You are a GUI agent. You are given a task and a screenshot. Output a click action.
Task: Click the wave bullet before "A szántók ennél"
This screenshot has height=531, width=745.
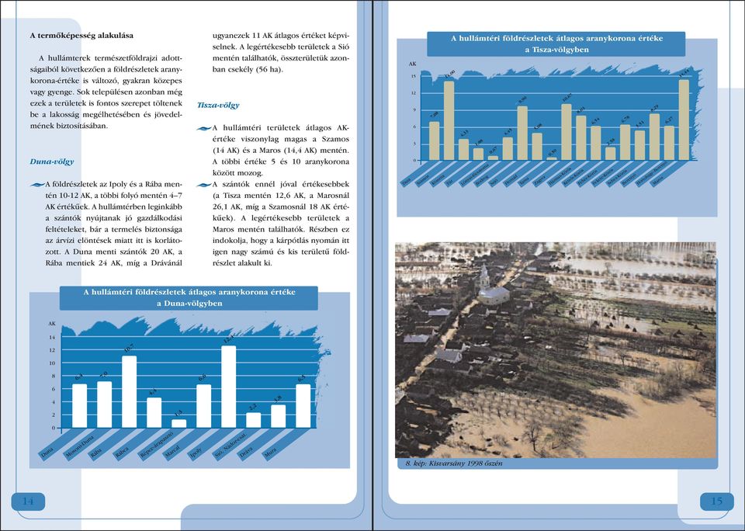(x=204, y=185)
